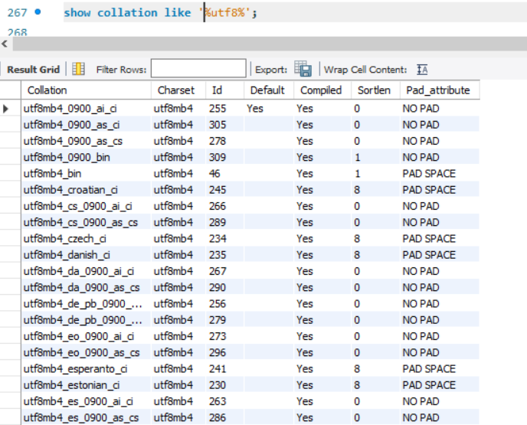Select cell utf8mb4_esperanto_ci
Viewport: 527px width, 425px height.
(86, 369)
